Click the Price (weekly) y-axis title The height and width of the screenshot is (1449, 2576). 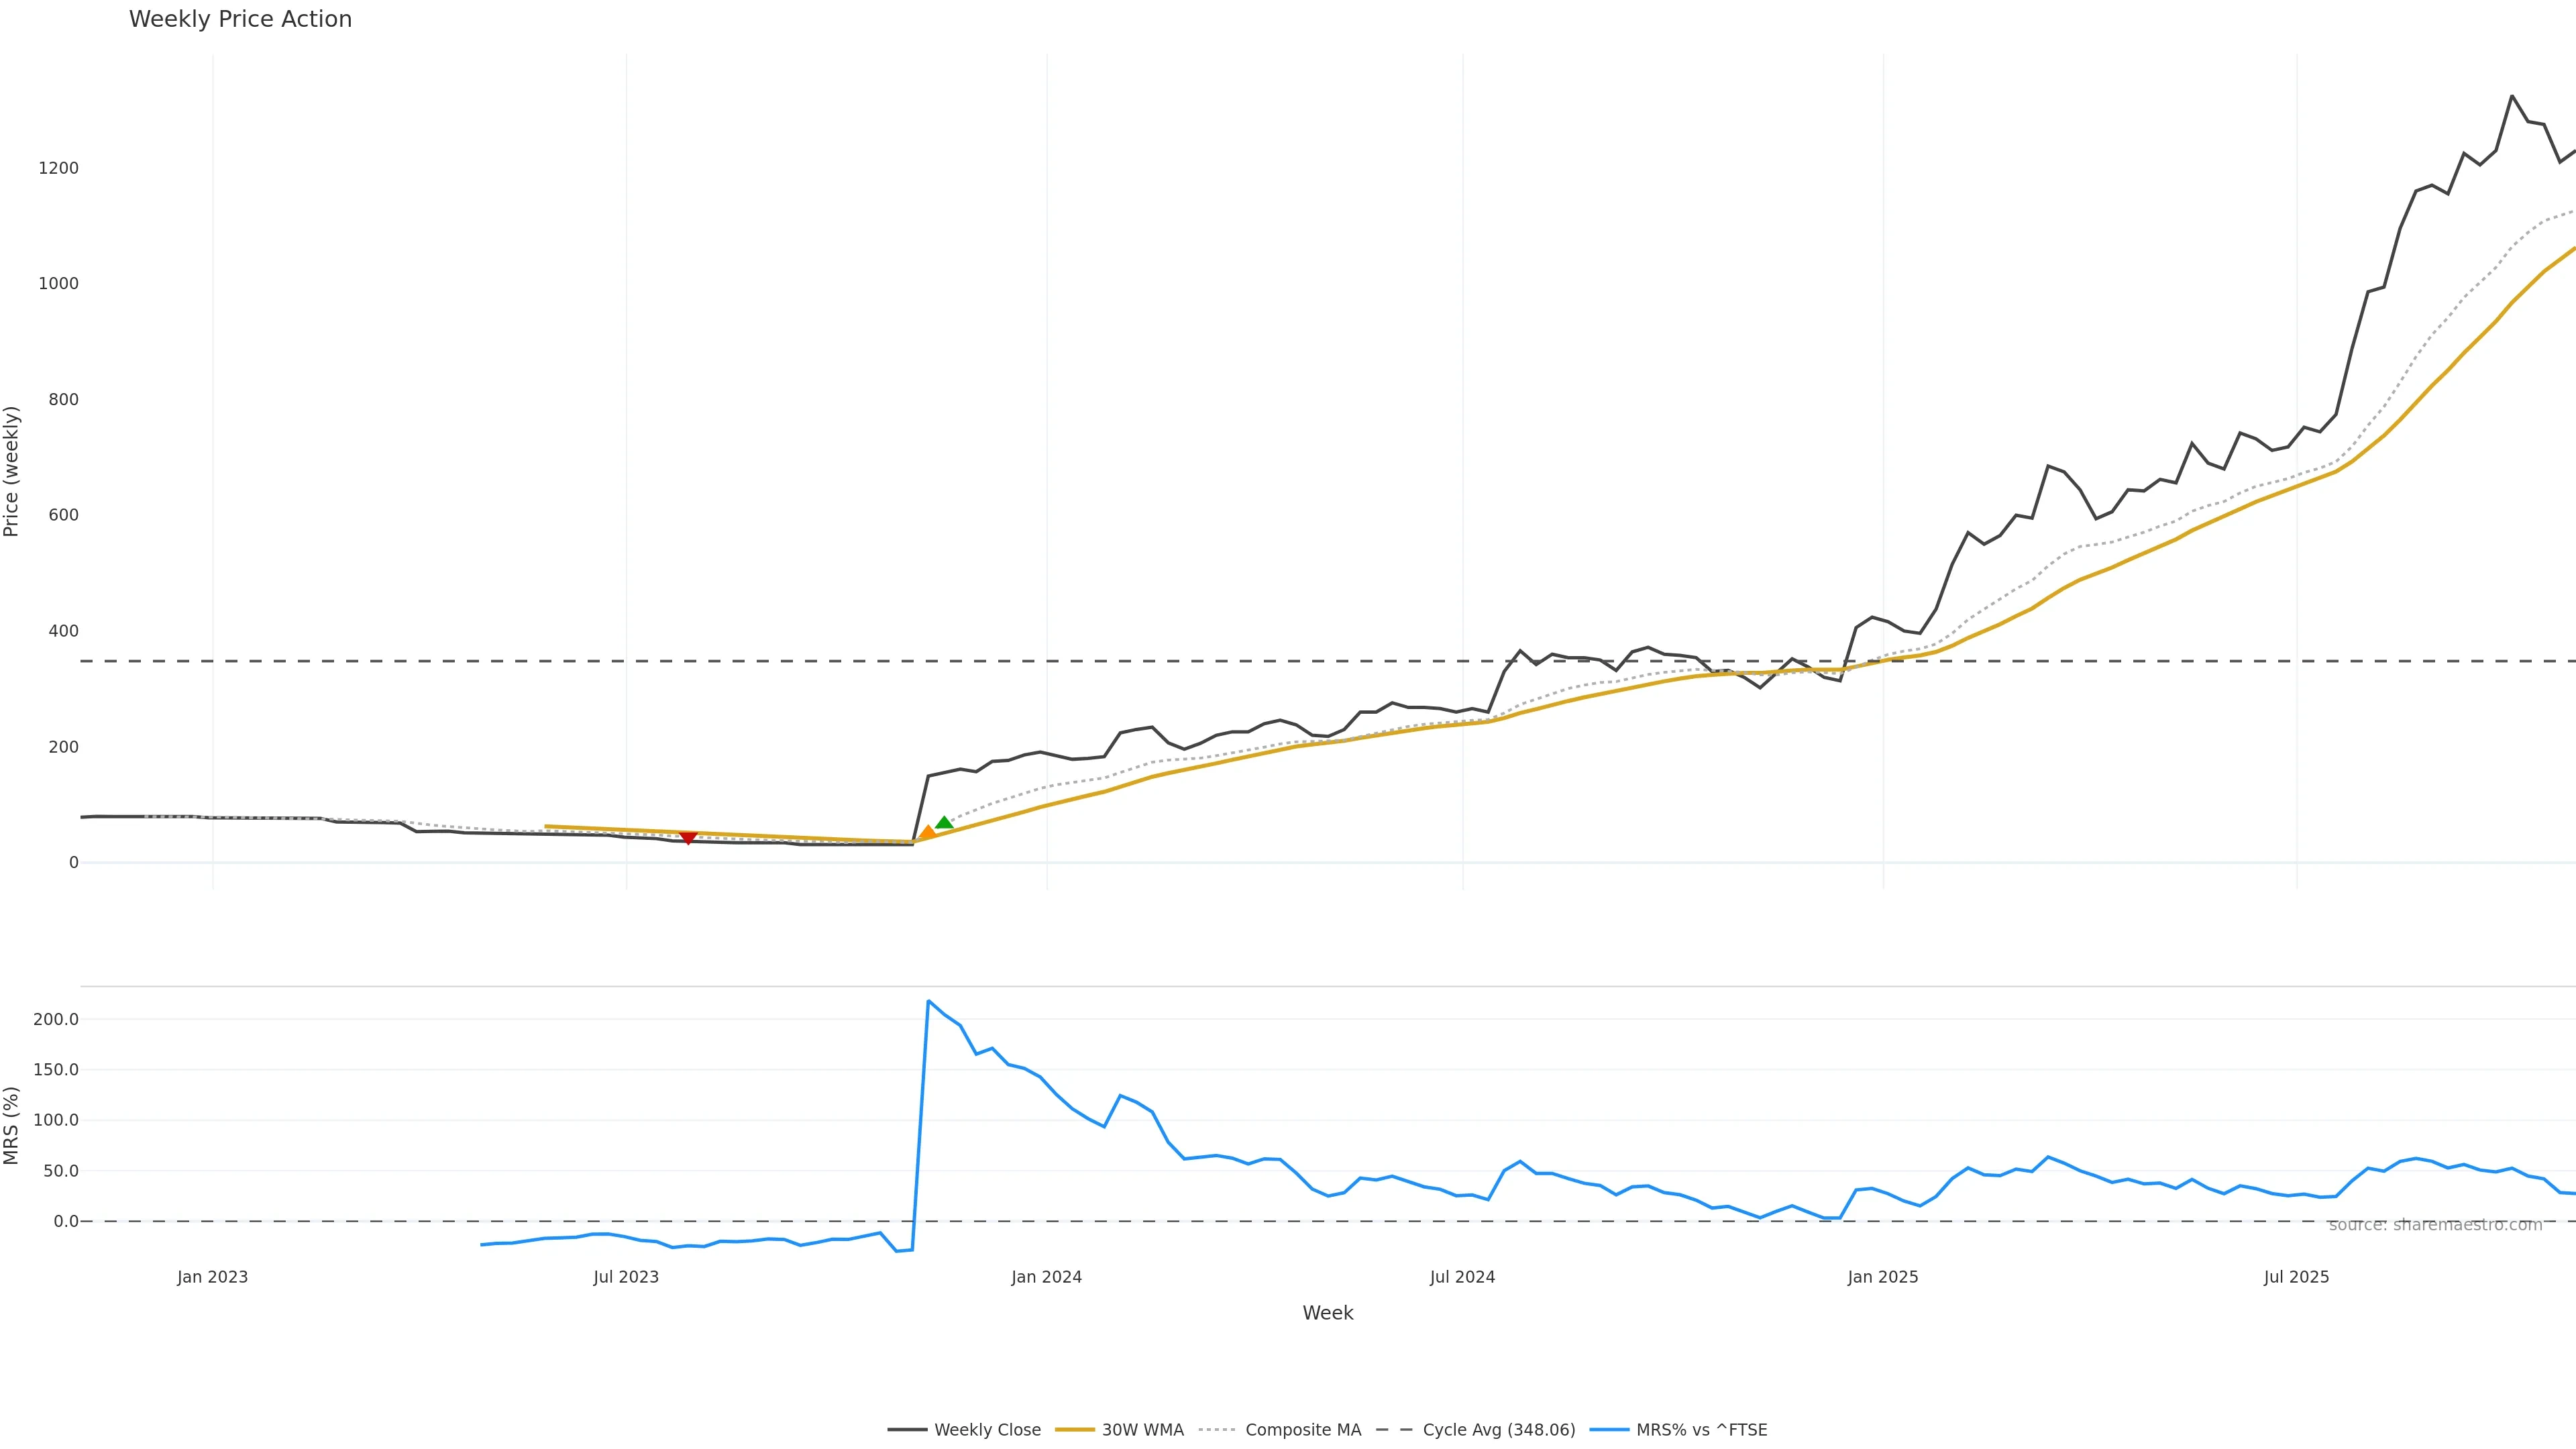(12, 471)
